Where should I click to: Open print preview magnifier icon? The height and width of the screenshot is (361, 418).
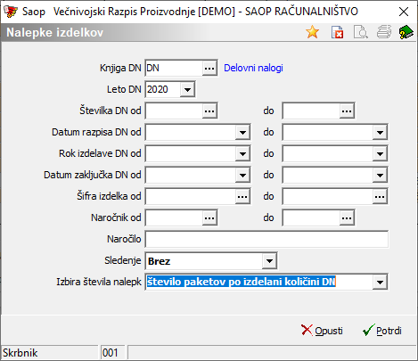(361, 32)
